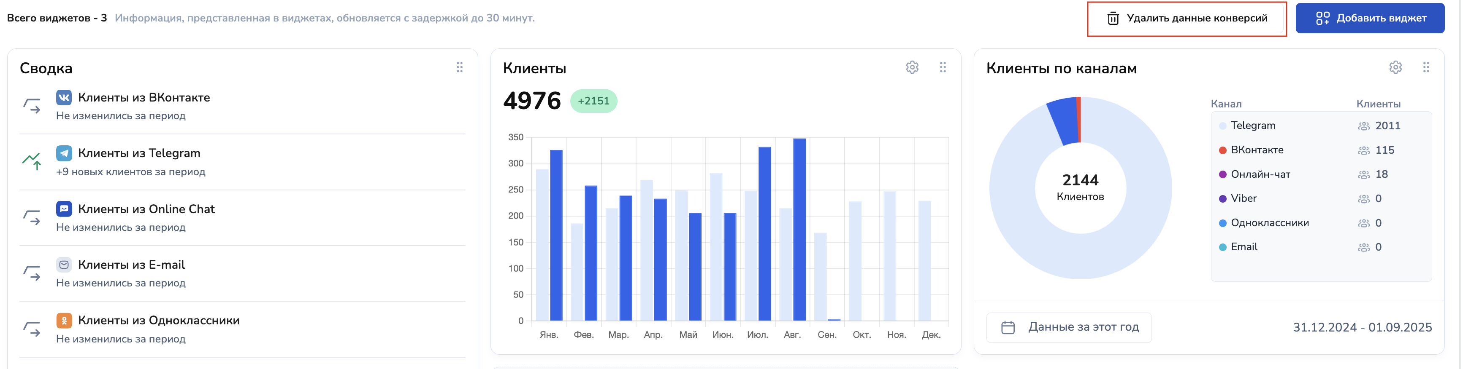Image resolution: width=1463 pixels, height=369 pixels.
Task: Click the VKontakte icon in Сводка
Action: (64, 97)
